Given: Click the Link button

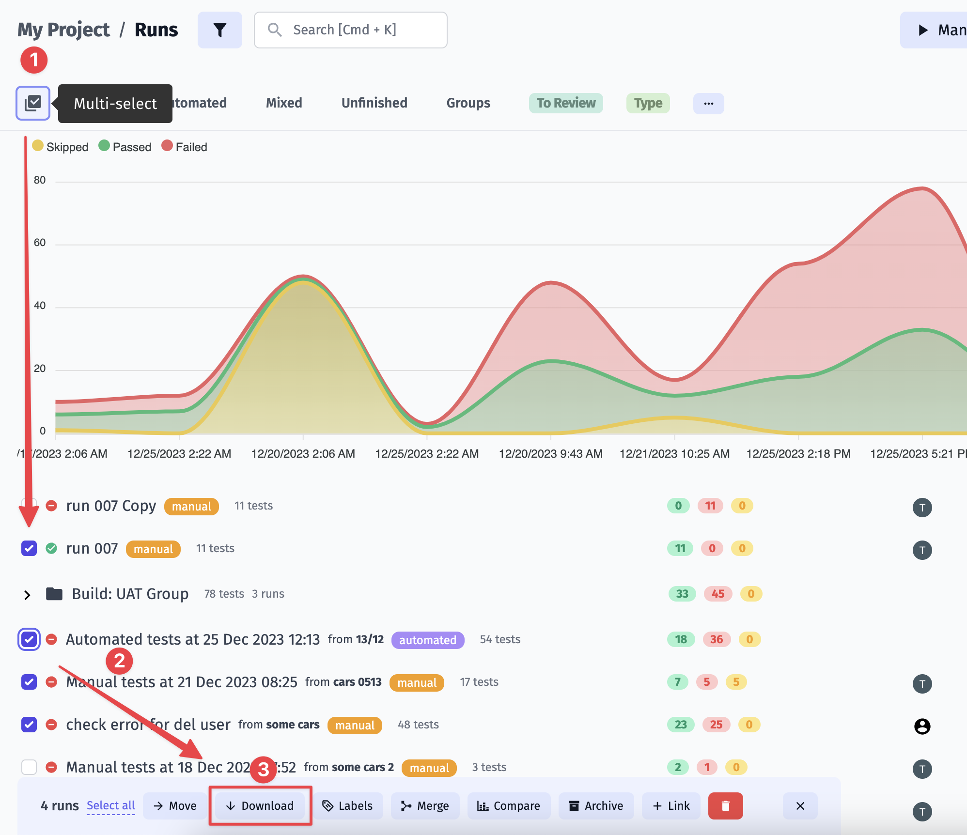Looking at the screenshot, I should click(x=671, y=805).
